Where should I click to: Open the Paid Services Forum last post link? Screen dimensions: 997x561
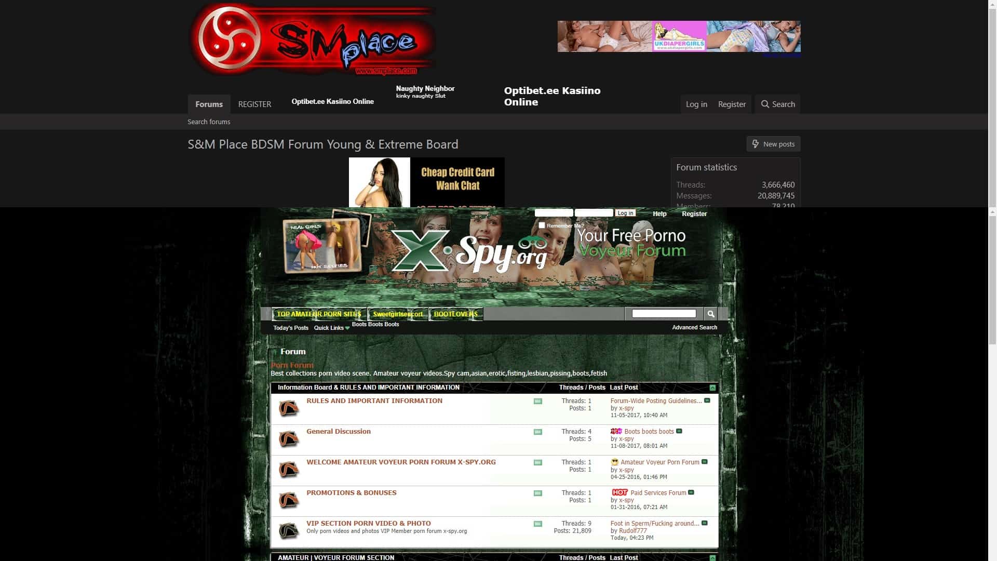(658, 493)
